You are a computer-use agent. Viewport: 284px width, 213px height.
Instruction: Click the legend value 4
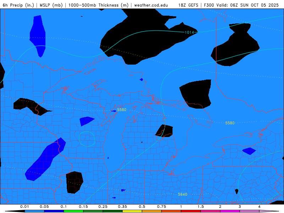pos(260,207)
